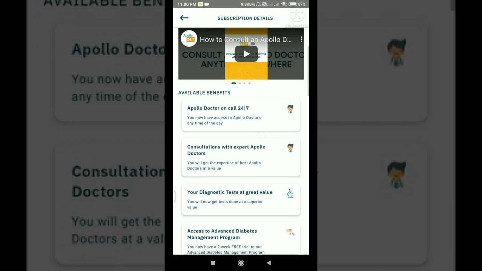
Task: Open Your Diagnostic Tests at great value card
Action: tap(241, 199)
